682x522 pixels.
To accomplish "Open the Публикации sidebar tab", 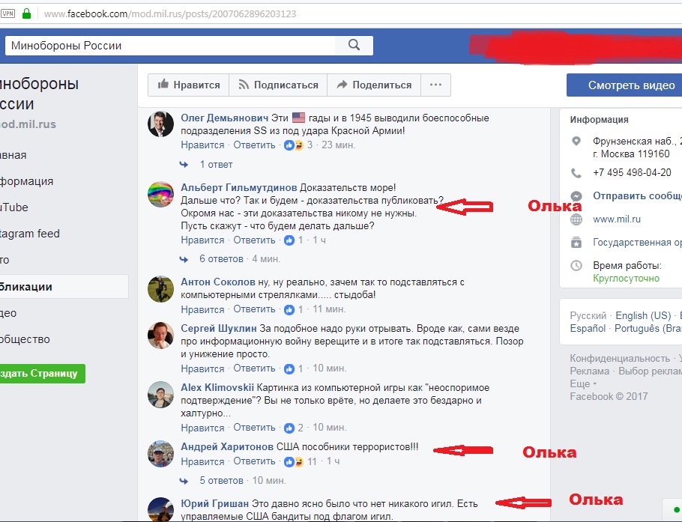I will (x=64, y=287).
